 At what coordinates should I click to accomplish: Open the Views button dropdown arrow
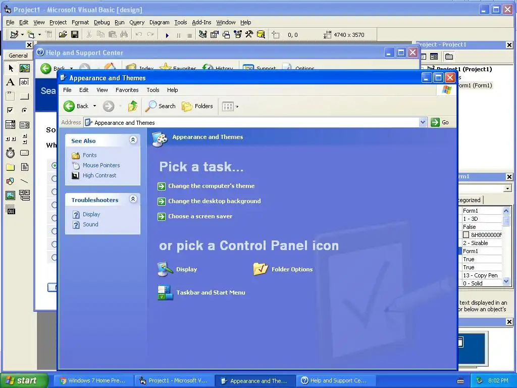tap(237, 107)
